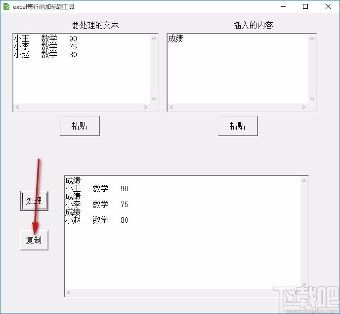Click the word 成绩 in the 插入的内容 box
The width and height of the screenshot is (340, 314).
175,39
